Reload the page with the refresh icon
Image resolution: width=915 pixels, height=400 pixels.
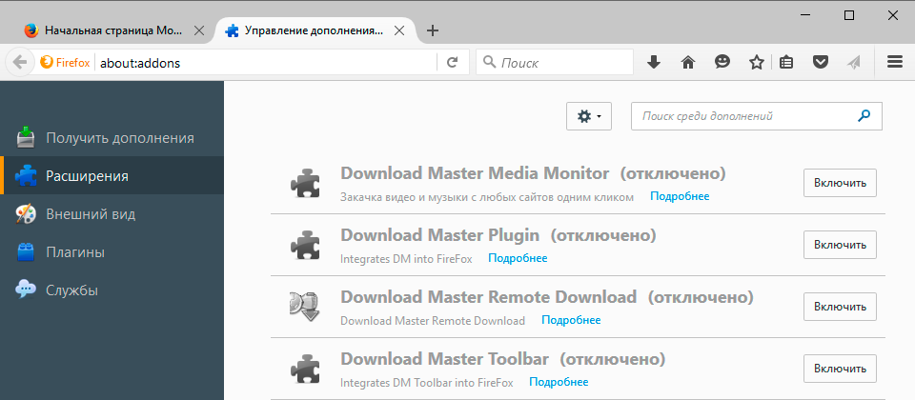coord(452,63)
